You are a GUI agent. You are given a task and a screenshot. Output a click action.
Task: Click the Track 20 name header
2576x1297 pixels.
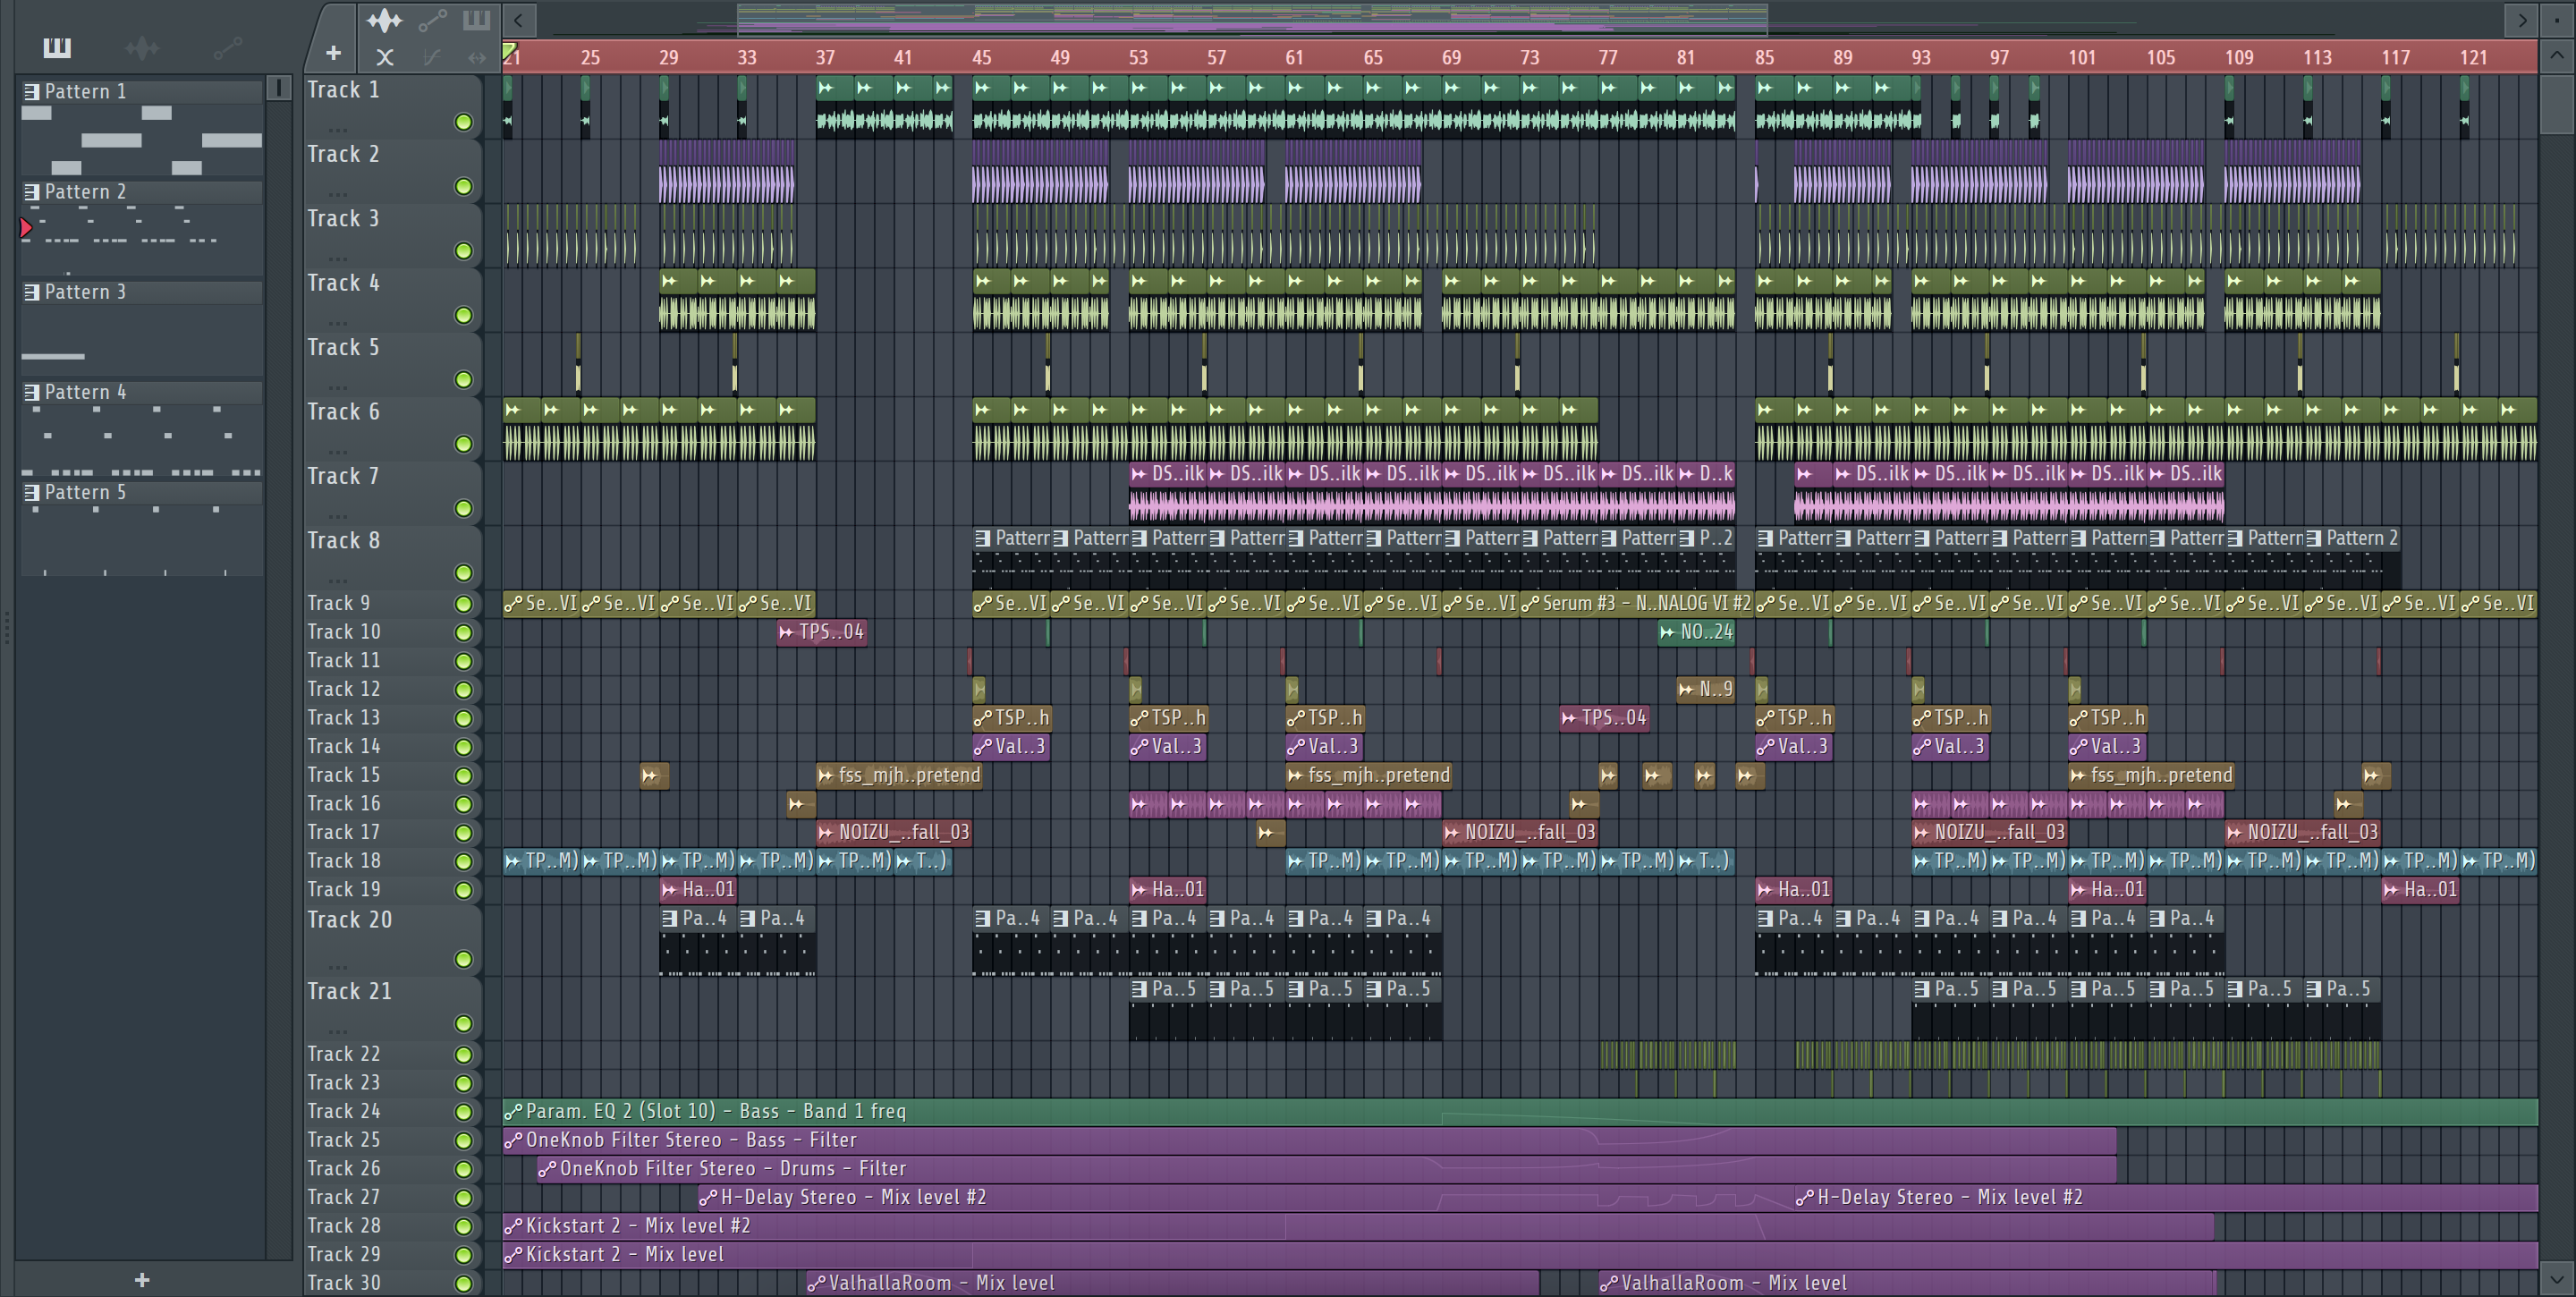click(349, 920)
